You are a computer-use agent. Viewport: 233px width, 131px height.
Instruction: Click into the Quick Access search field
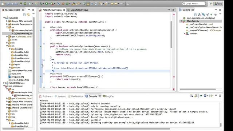[194, 4]
